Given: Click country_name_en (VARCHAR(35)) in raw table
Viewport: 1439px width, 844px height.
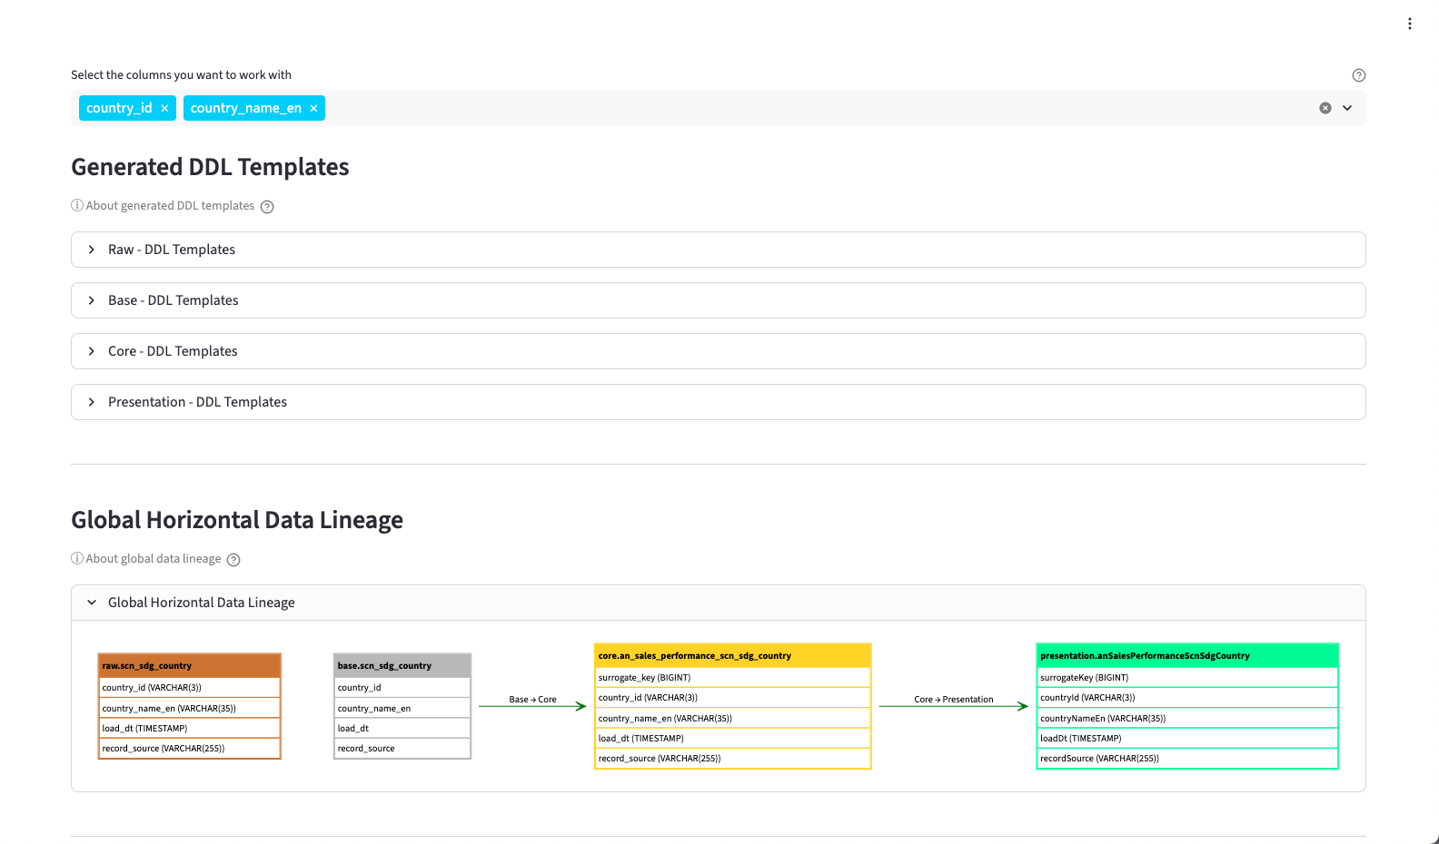Looking at the screenshot, I should pos(189,708).
